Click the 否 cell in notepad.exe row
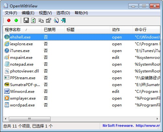 tap(46, 64)
